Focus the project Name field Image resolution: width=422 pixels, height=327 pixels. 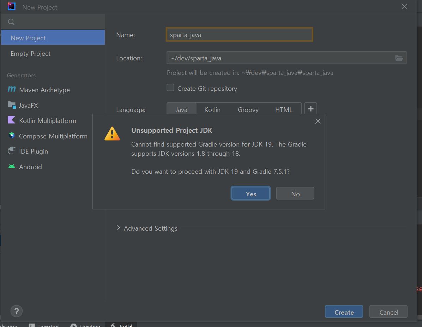240,35
